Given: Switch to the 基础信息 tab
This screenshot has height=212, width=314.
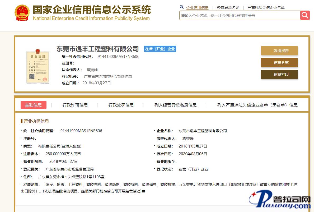Looking at the screenshot, I should (34, 105).
